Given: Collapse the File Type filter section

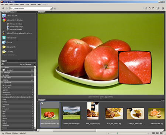Looking at the screenshot, I should coord(2,77).
